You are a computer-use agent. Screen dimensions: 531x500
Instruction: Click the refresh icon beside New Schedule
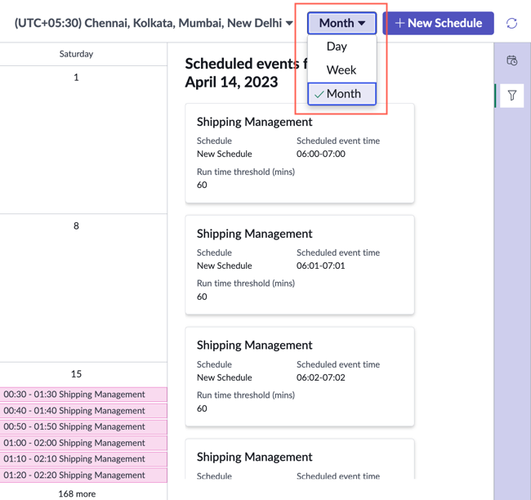click(x=511, y=24)
